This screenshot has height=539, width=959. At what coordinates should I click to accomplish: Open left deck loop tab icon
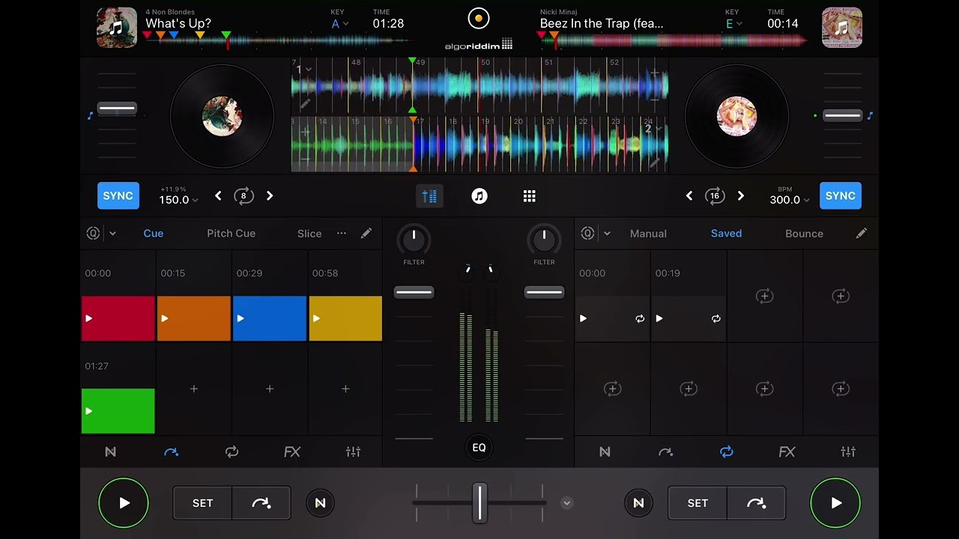pos(232,452)
